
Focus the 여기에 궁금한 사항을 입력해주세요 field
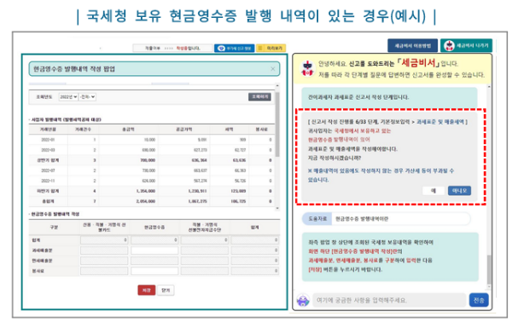389,300
